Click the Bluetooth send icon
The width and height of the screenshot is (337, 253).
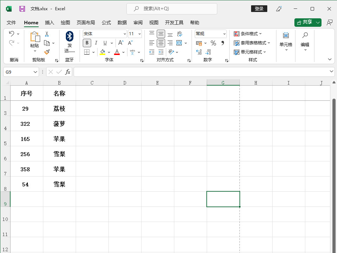click(x=70, y=36)
